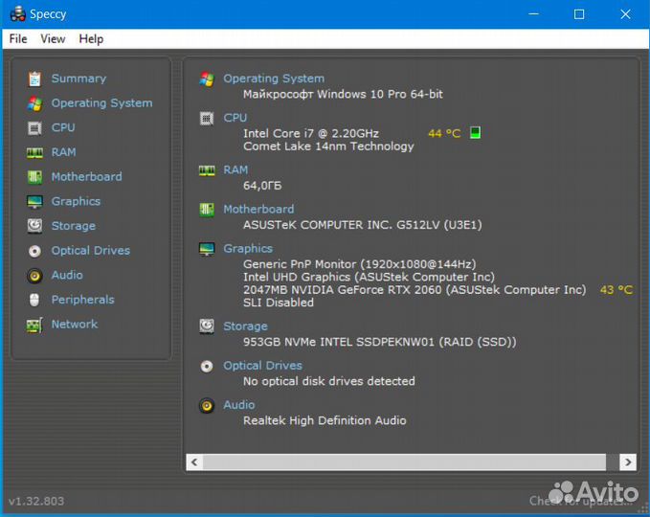Select Operating System in the sidebar list
The width and height of the screenshot is (650, 517).
click(101, 103)
